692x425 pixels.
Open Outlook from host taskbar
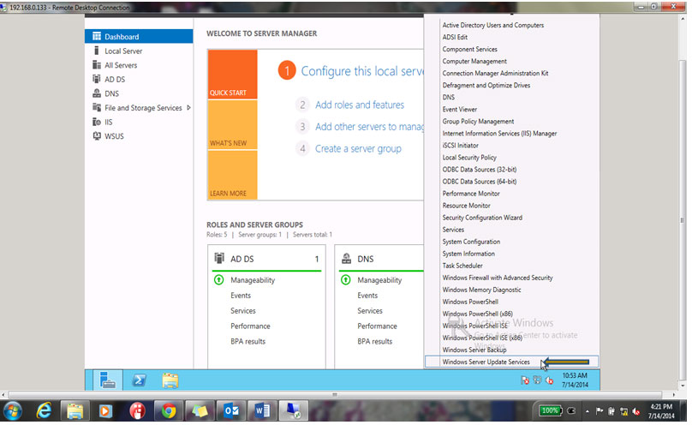(231, 411)
